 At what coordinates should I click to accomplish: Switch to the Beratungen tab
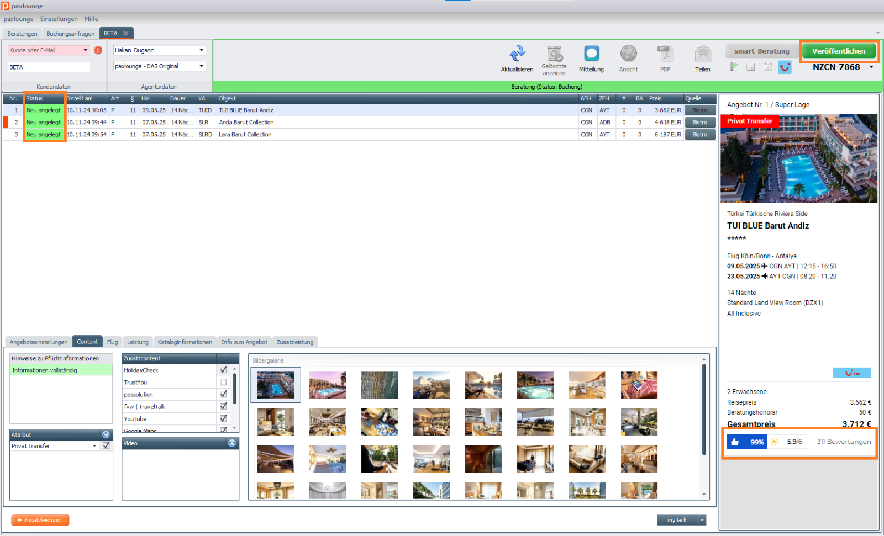point(22,34)
